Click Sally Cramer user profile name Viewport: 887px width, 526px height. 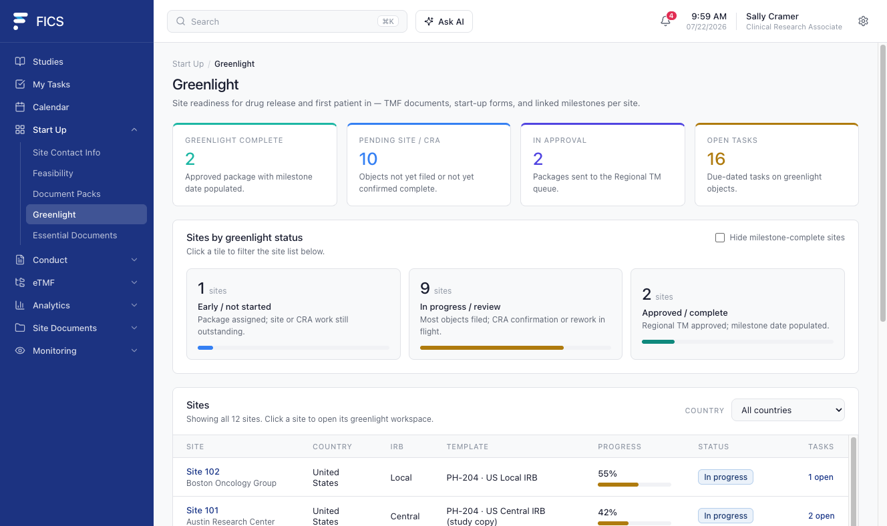click(772, 16)
